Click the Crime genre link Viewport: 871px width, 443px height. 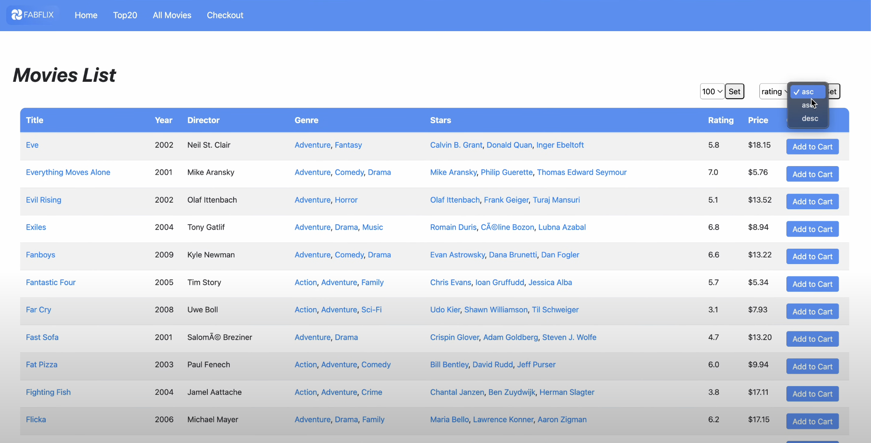click(372, 392)
